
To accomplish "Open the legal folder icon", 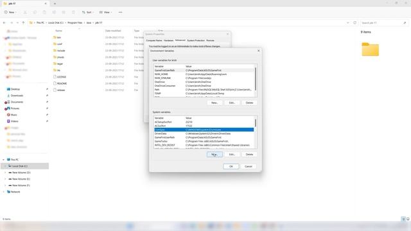I will pyautogui.click(x=55, y=64).
